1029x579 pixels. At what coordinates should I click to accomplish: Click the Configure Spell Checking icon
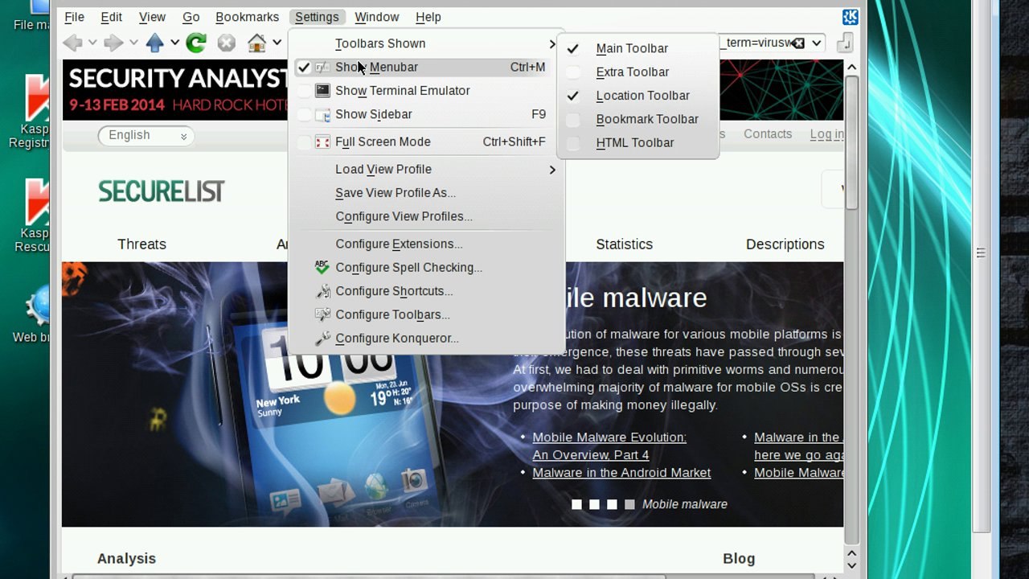tap(322, 268)
